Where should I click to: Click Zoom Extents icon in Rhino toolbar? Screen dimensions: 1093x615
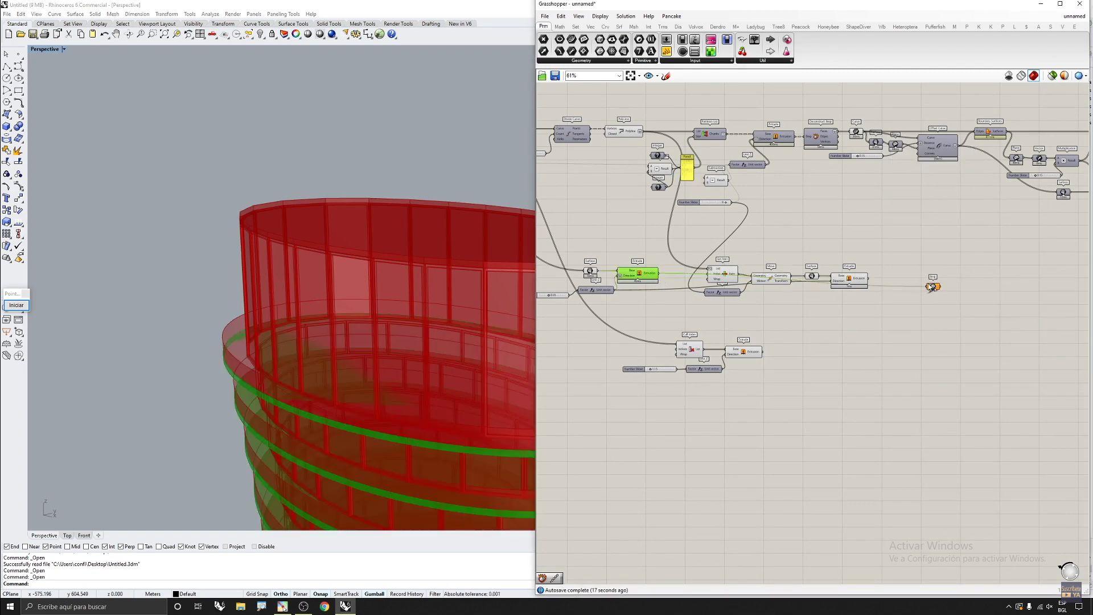click(x=164, y=34)
